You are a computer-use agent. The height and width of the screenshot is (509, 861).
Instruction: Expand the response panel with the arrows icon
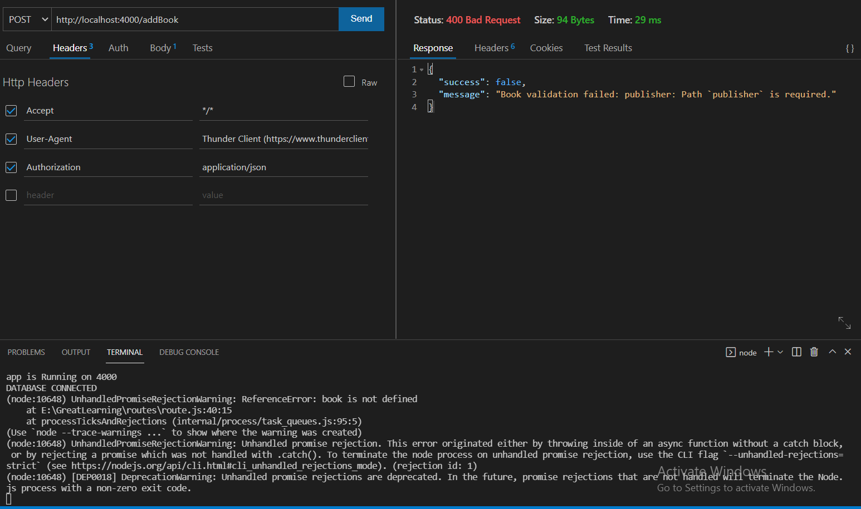(844, 323)
